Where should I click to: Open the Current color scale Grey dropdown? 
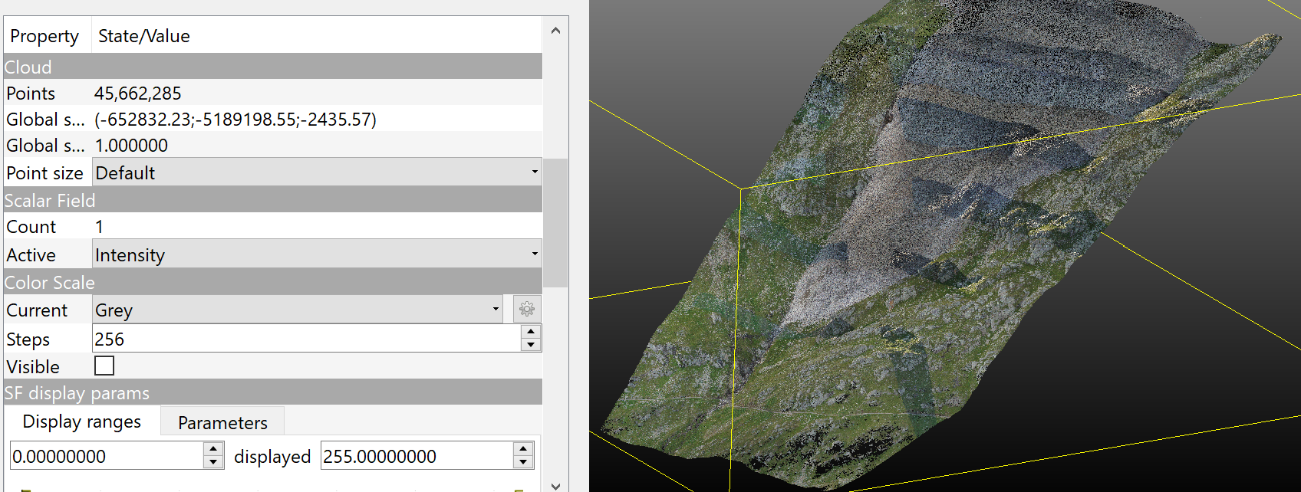coord(297,310)
